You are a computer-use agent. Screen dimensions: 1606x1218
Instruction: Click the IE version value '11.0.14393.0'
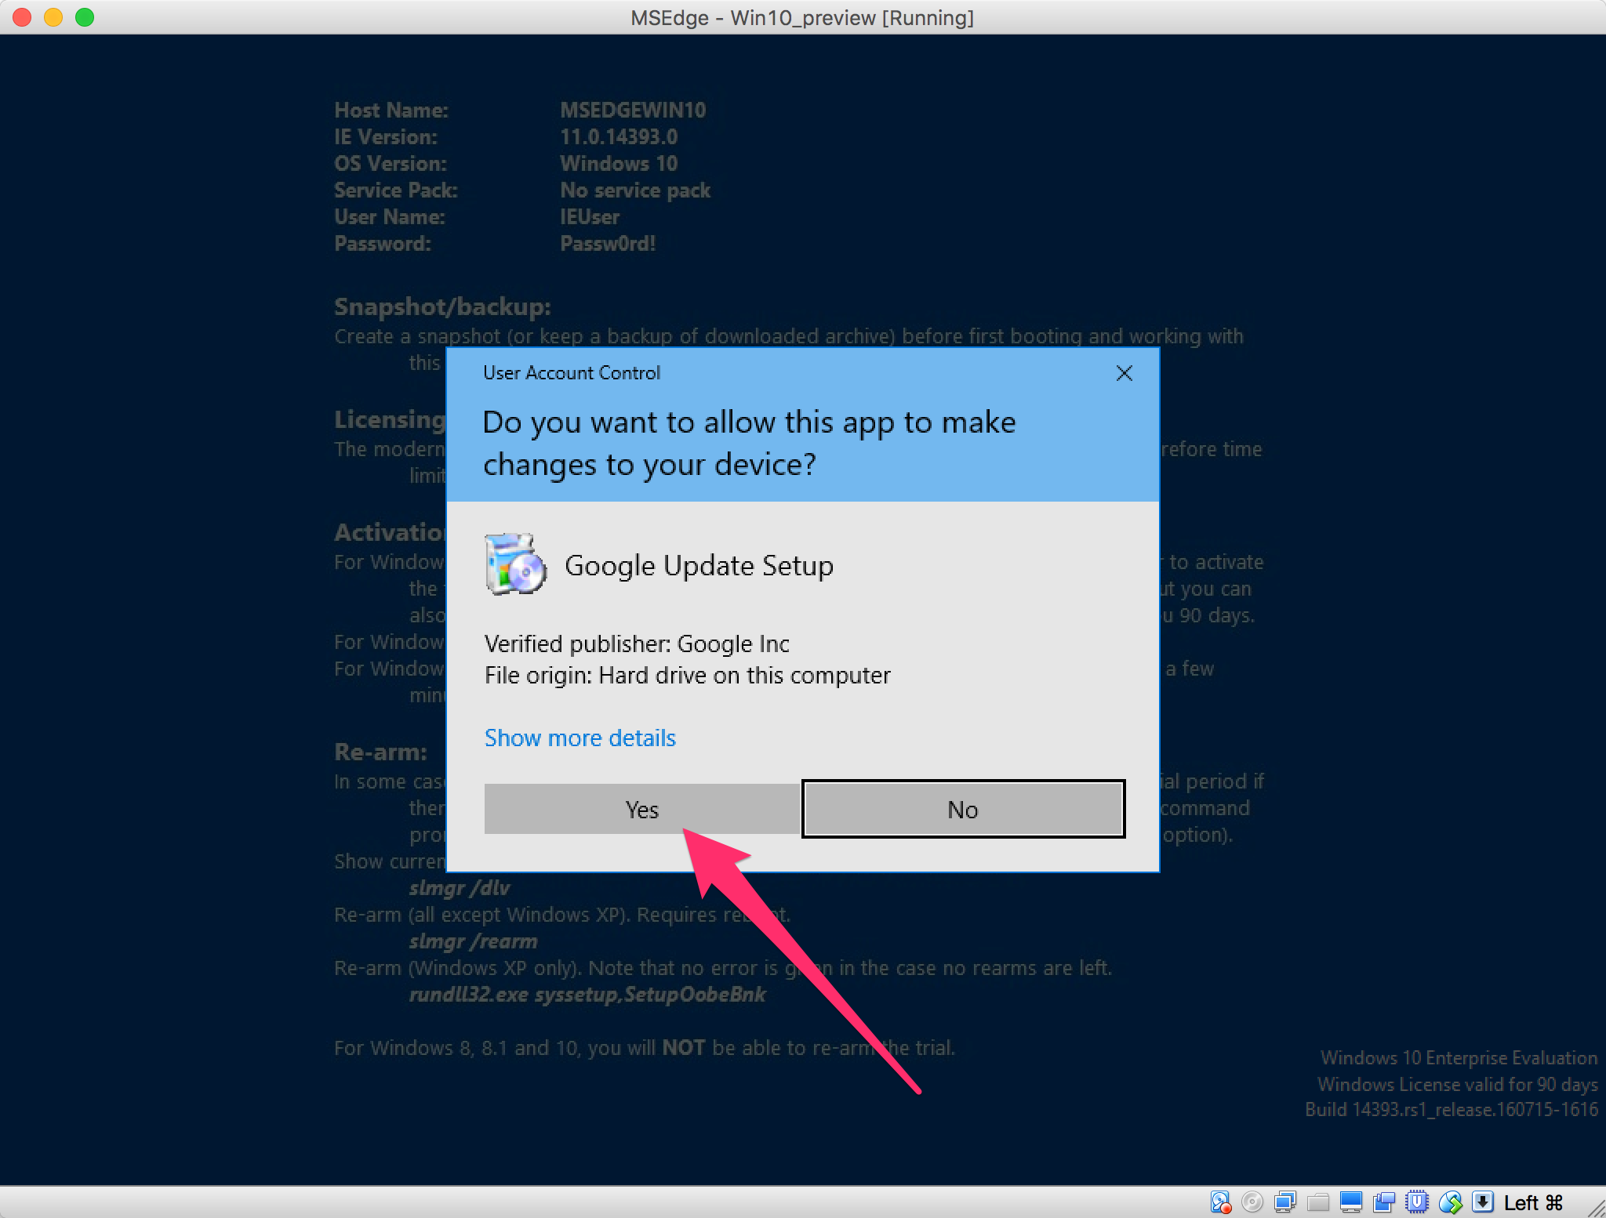[619, 136]
